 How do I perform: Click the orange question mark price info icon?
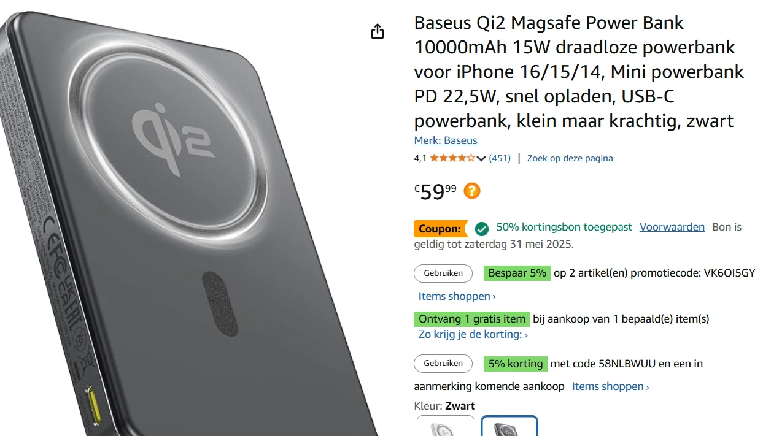pos(472,191)
